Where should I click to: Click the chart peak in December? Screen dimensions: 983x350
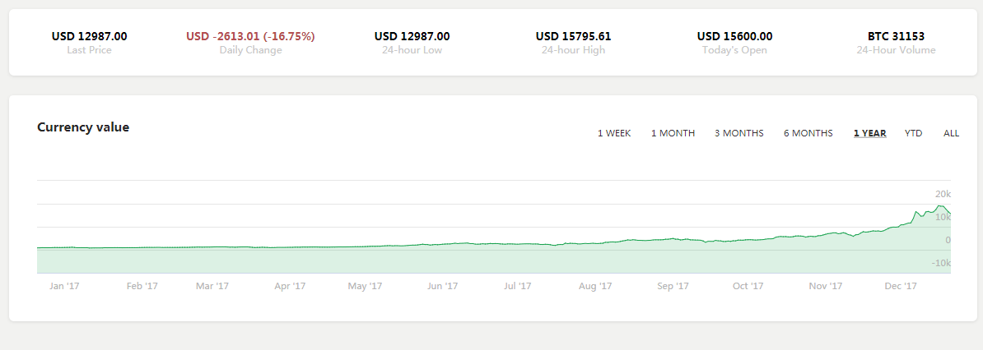939,205
